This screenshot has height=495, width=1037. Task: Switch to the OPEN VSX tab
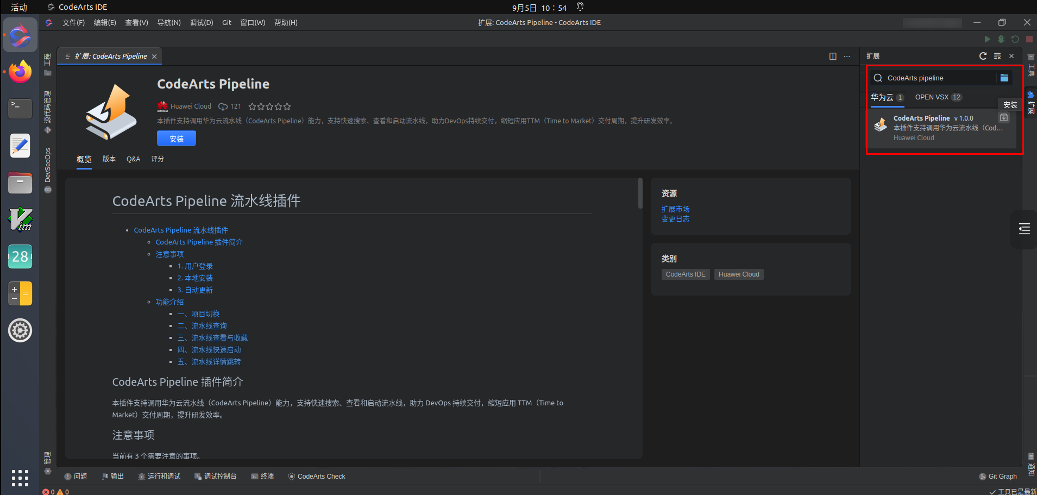[938, 97]
